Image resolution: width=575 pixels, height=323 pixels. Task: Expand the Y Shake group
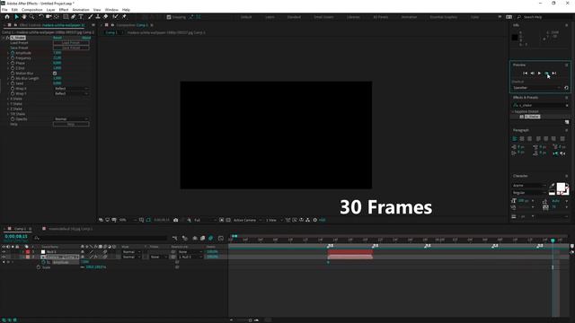click(8, 104)
